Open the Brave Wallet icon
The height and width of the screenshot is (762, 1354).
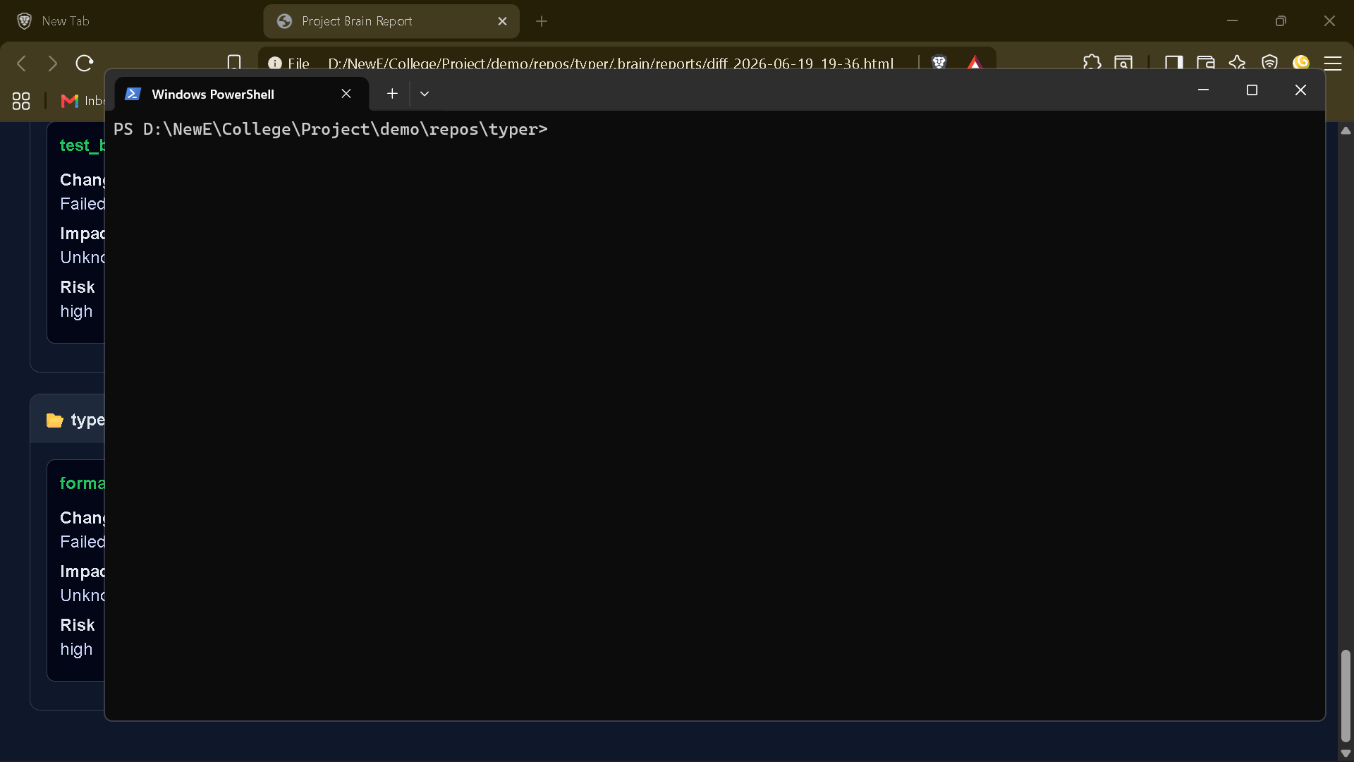1206,62
